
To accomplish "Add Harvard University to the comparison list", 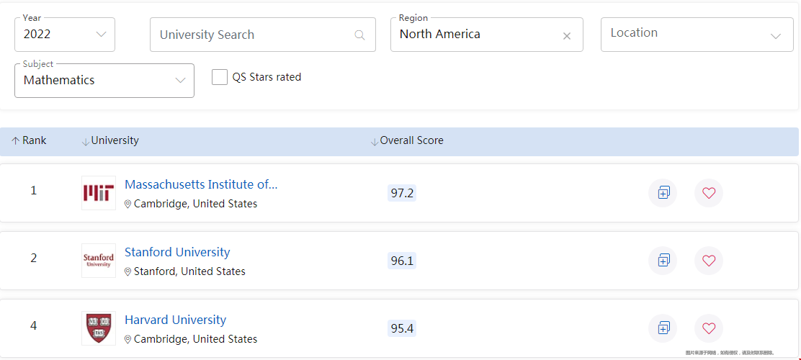I will pyautogui.click(x=663, y=328).
